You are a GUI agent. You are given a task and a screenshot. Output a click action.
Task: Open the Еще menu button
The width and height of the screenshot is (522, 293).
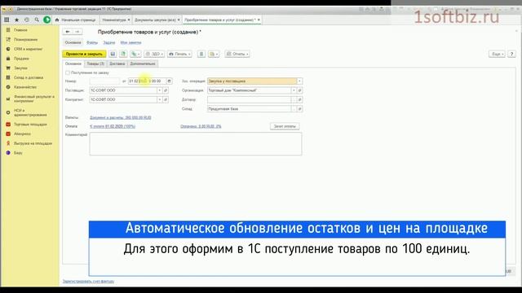click(497, 54)
